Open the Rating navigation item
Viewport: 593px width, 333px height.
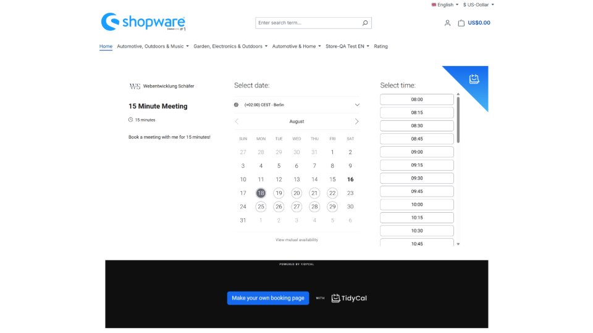coord(381,46)
